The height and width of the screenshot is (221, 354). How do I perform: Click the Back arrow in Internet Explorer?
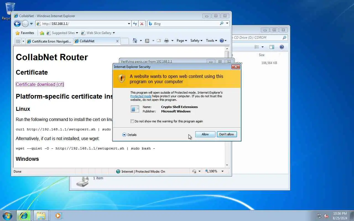coord(17,24)
